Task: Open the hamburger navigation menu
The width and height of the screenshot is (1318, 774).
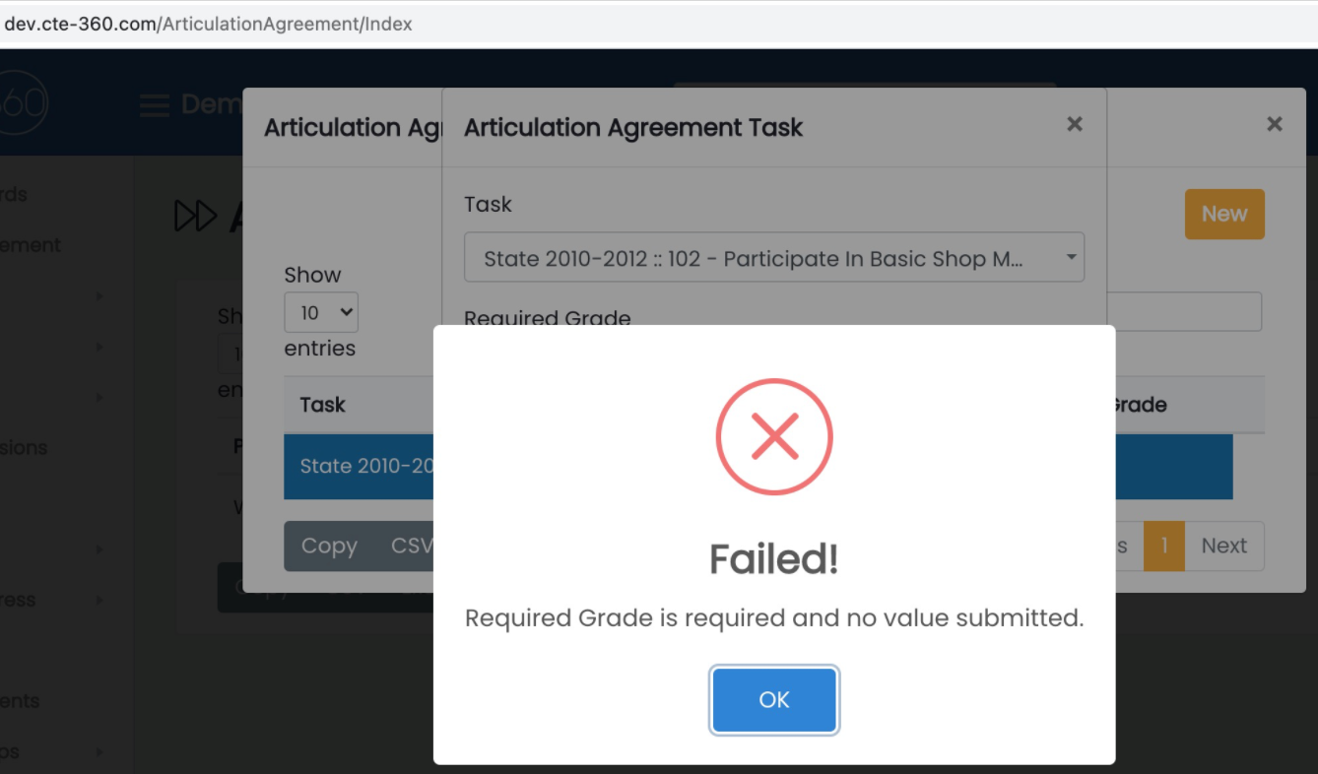Action: [155, 104]
